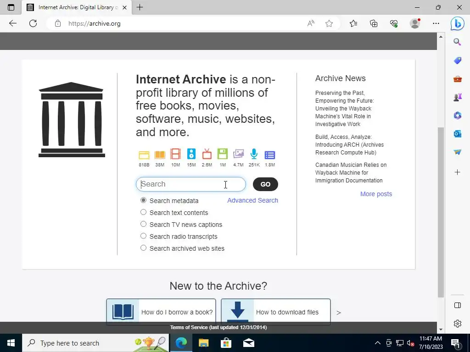
Task: Open sidebar settings gear icon
Action: click(x=458, y=324)
